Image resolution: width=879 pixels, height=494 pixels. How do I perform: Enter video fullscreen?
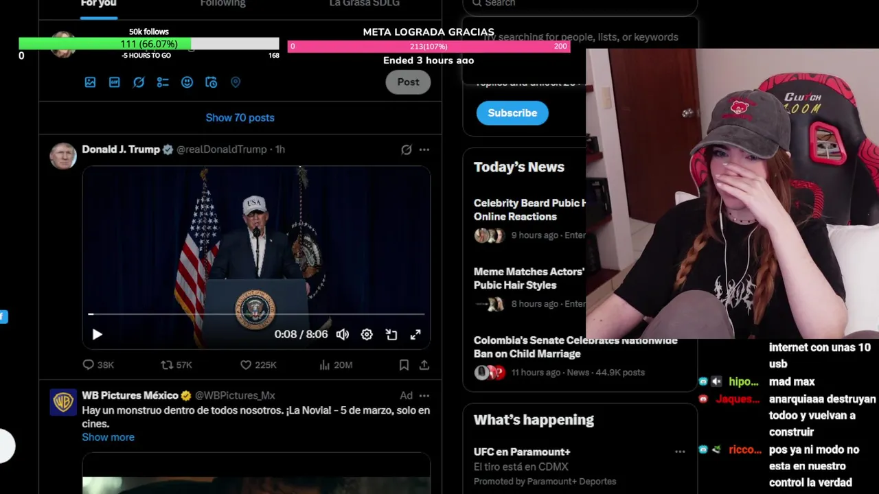pyautogui.click(x=415, y=335)
